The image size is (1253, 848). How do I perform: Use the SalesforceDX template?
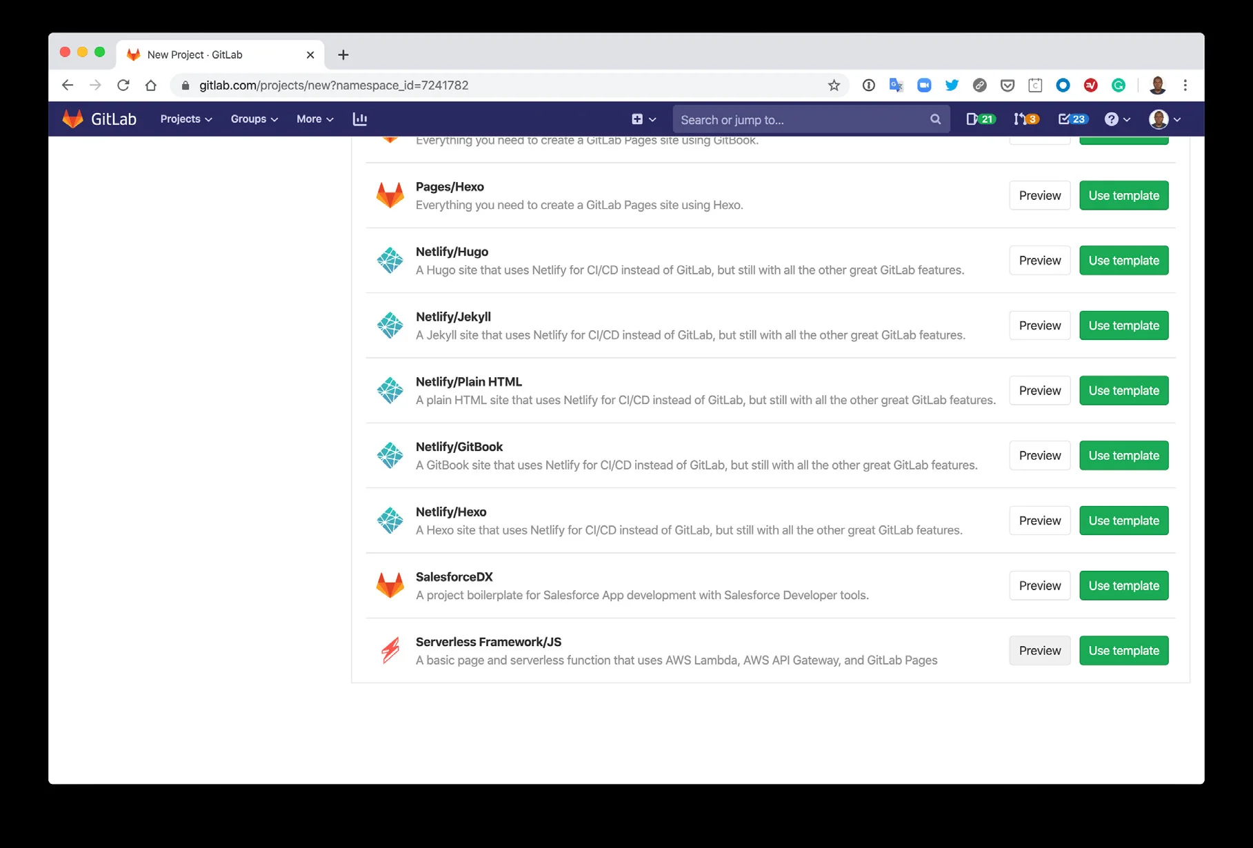coord(1123,585)
